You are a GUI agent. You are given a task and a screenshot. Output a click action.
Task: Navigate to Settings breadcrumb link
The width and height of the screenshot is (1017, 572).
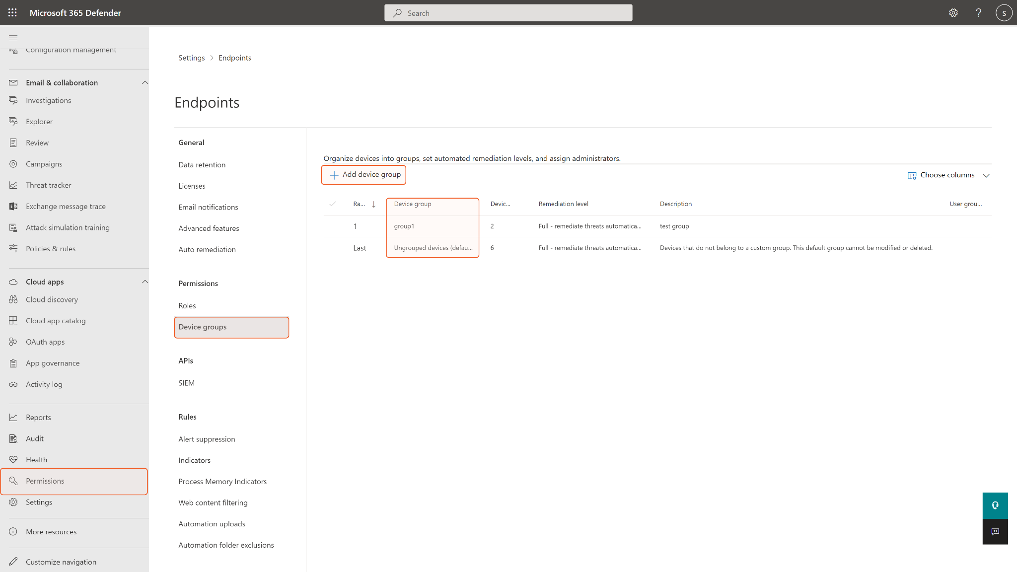coord(191,58)
